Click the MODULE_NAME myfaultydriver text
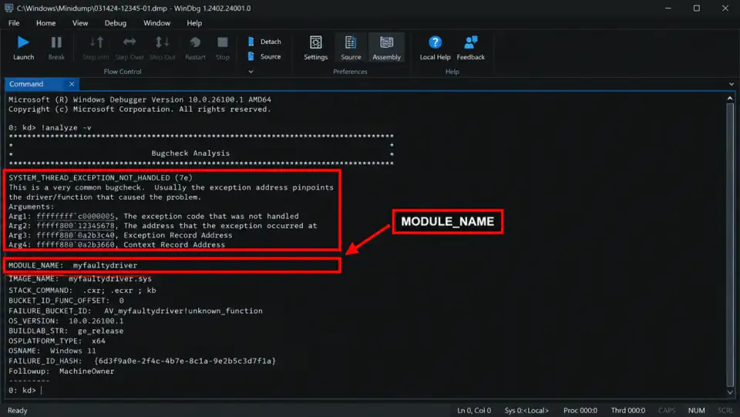The image size is (740, 417). [x=73, y=265]
